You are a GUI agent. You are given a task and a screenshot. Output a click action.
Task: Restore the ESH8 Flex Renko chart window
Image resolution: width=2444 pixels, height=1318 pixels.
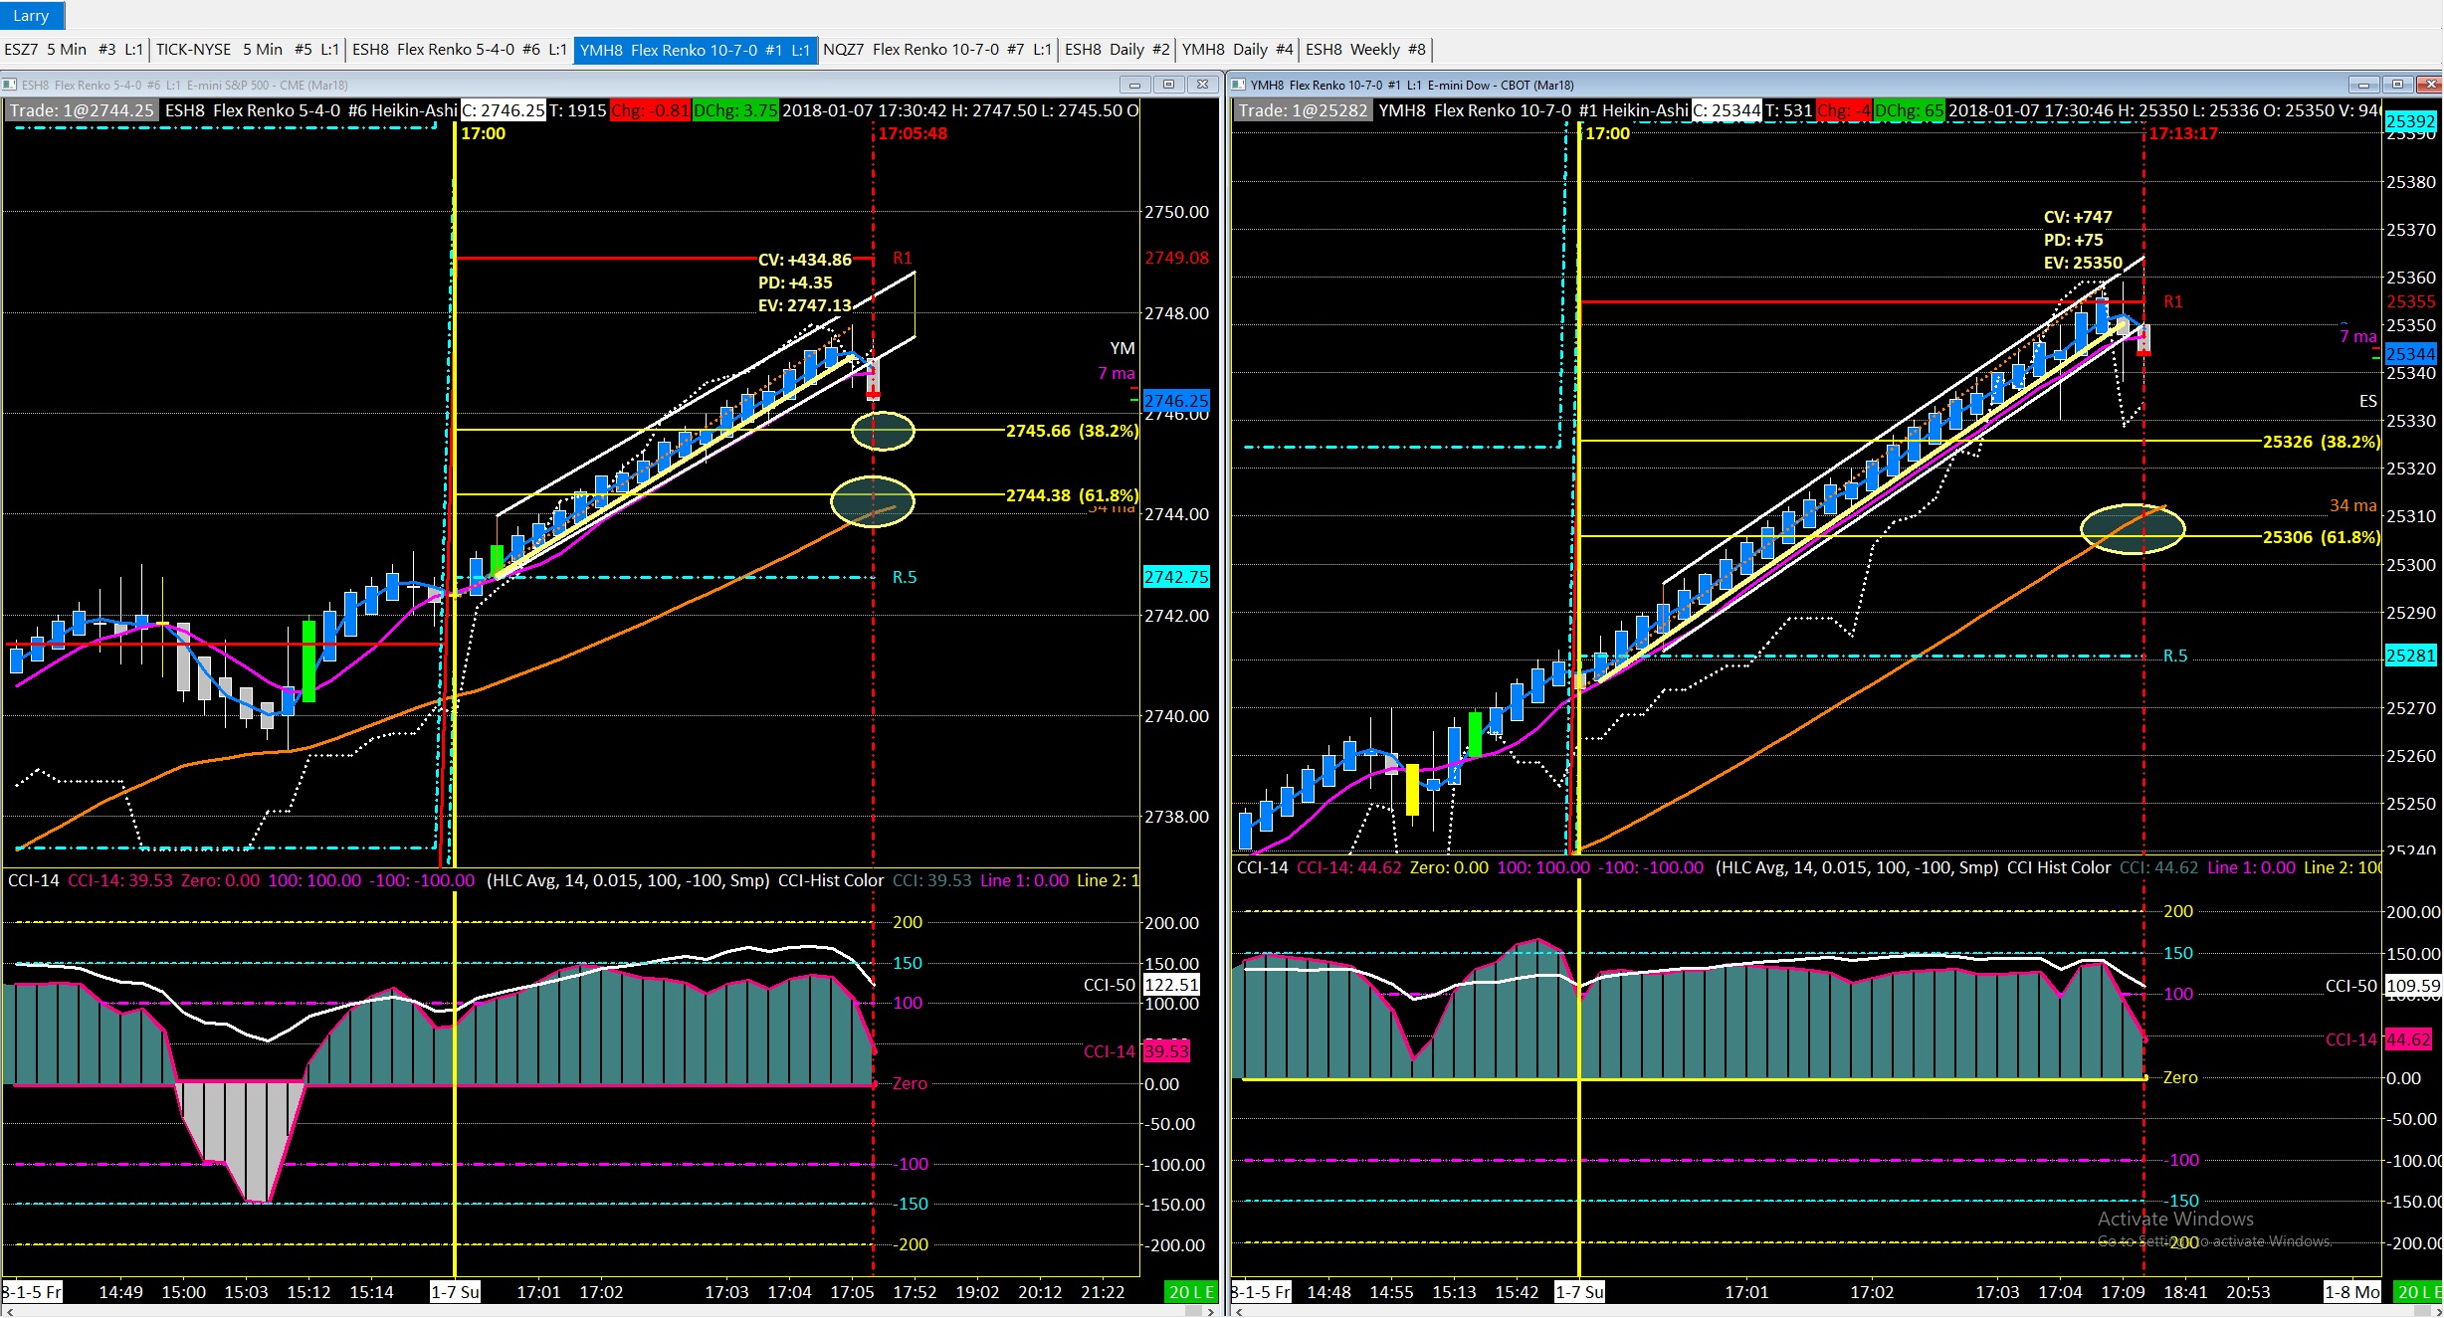click(1168, 85)
